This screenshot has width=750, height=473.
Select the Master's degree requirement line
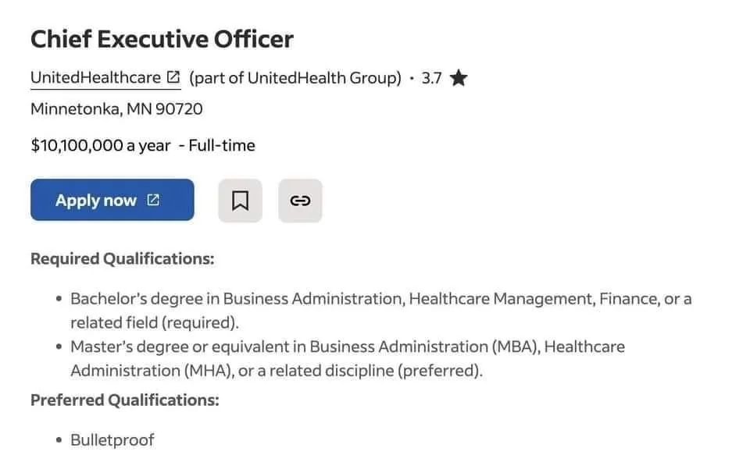coord(347,346)
